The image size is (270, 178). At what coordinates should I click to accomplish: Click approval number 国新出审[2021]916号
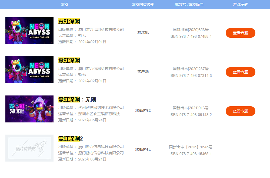191,108
